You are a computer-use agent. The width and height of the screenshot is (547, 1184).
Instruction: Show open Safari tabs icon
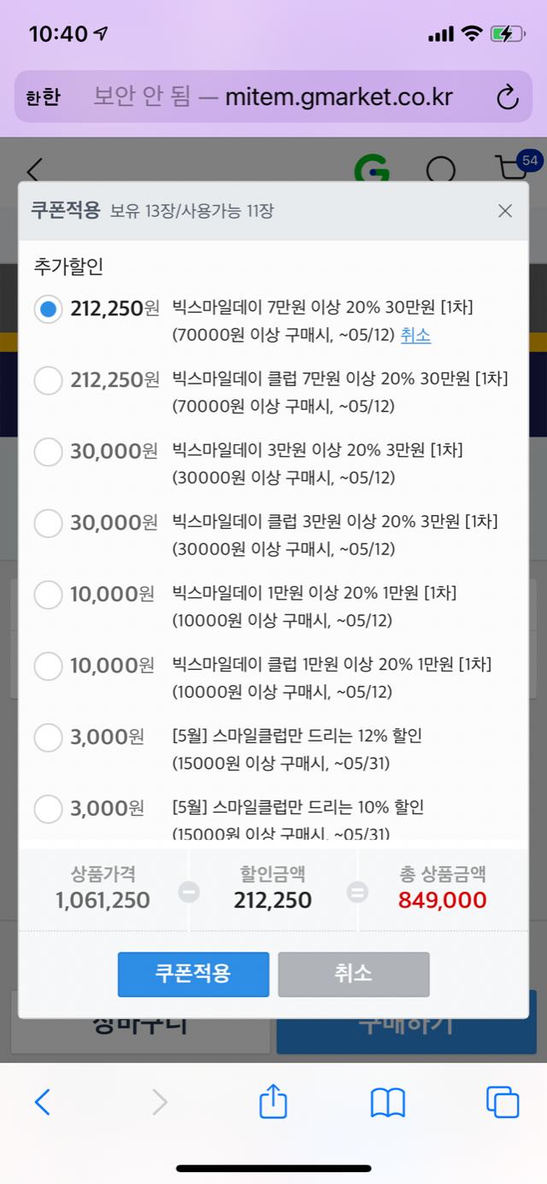point(502,1102)
